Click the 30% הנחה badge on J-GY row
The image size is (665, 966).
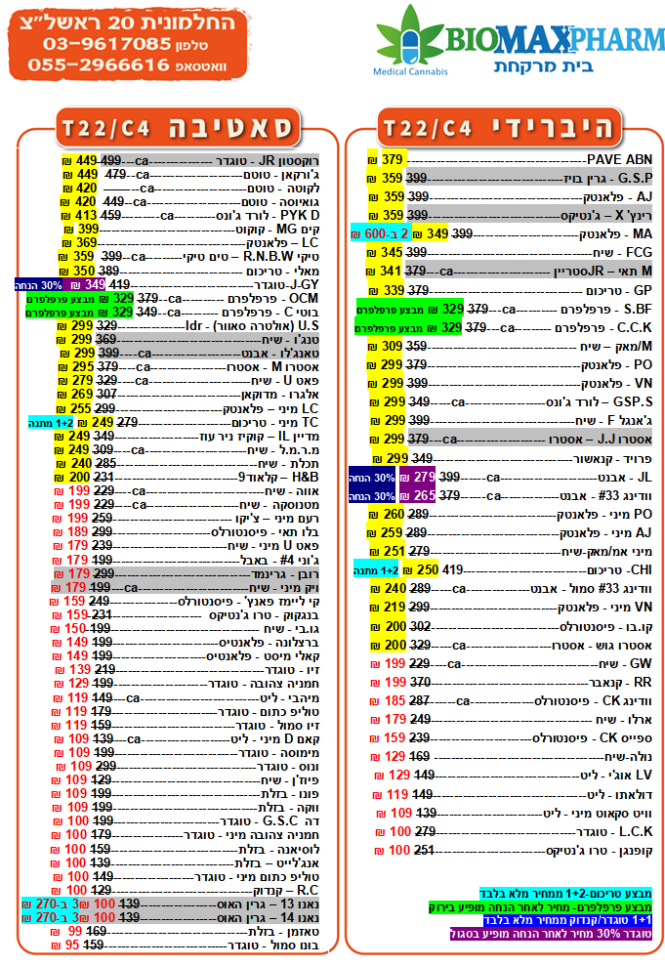click(x=37, y=284)
